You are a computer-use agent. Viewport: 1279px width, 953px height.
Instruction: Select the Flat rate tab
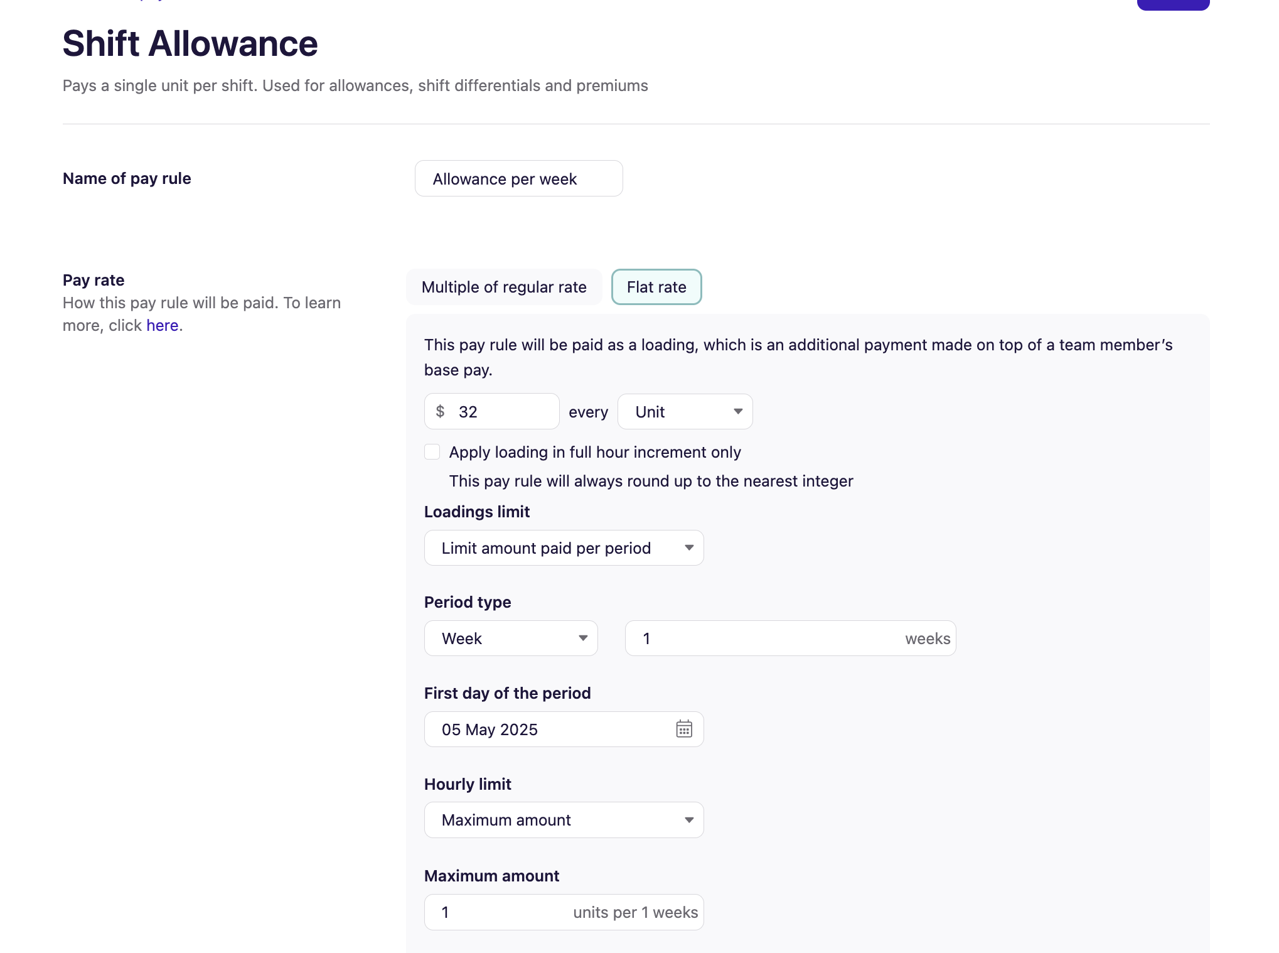[x=656, y=287]
